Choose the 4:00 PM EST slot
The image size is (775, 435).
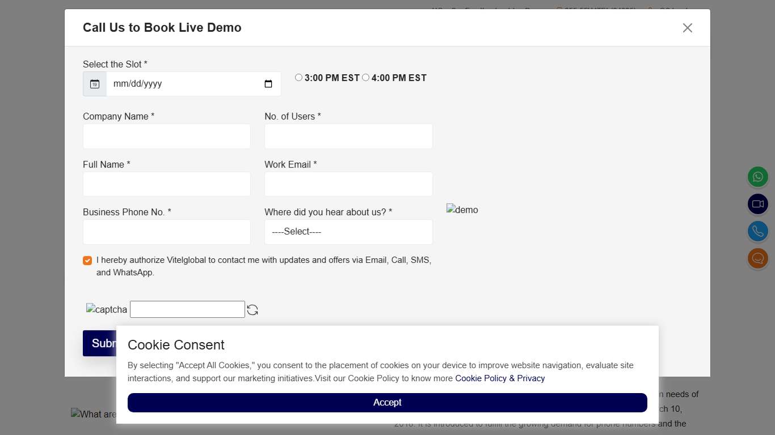tap(365, 78)
